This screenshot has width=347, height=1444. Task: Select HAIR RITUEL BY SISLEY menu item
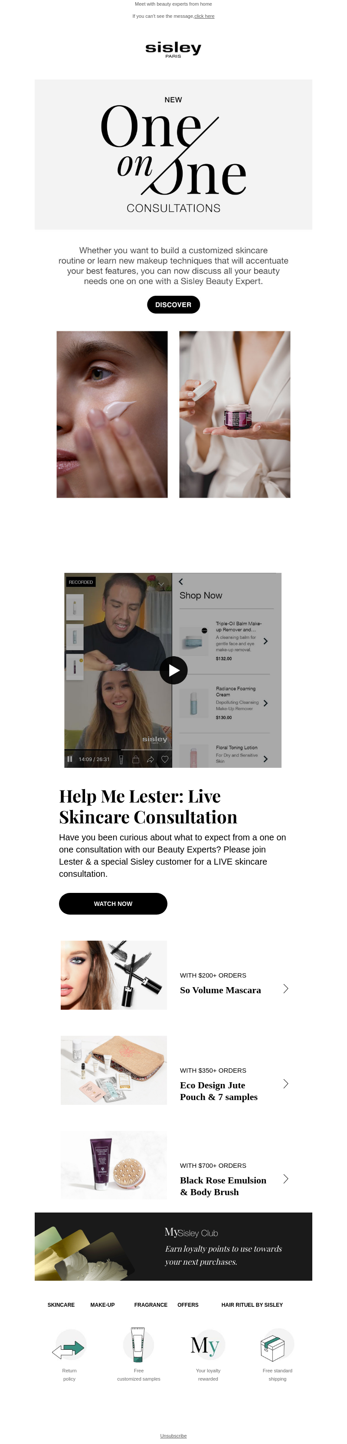[252, 1305]
